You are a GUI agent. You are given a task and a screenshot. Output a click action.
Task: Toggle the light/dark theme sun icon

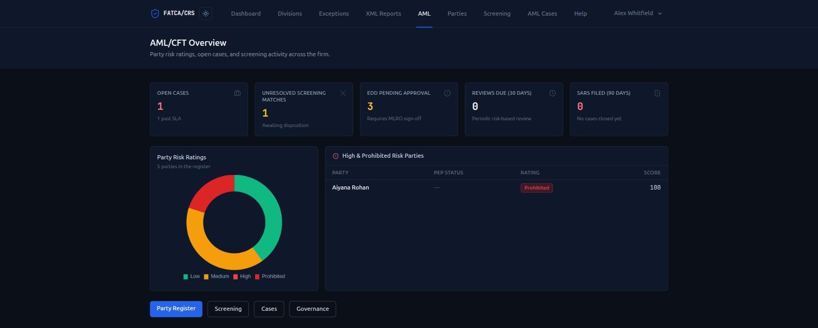tap(206, 14)
